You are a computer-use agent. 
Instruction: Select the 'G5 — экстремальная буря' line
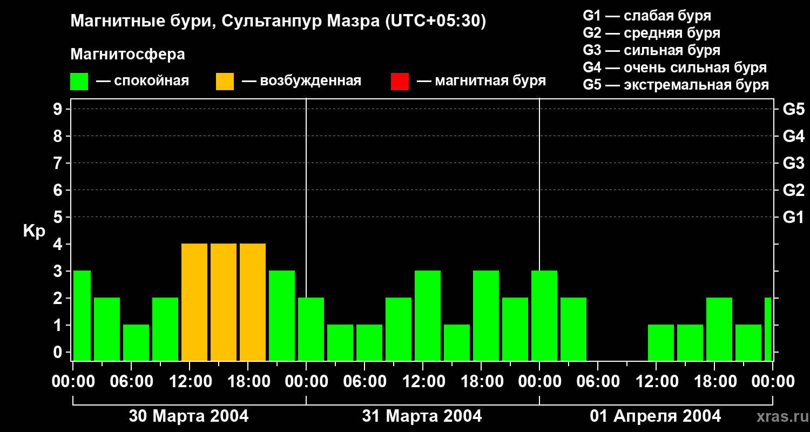point(676,85)
